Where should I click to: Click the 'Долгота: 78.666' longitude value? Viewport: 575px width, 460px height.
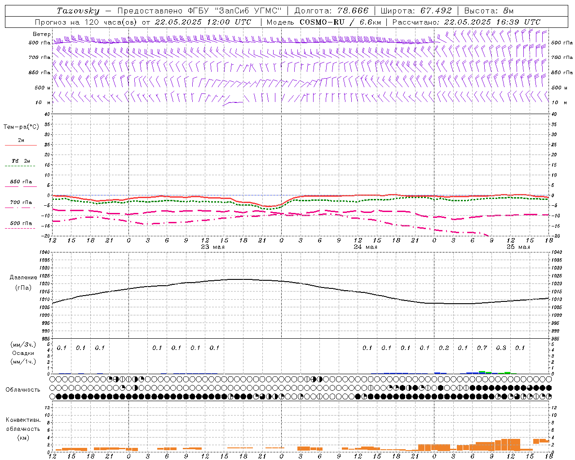[331, 11]
